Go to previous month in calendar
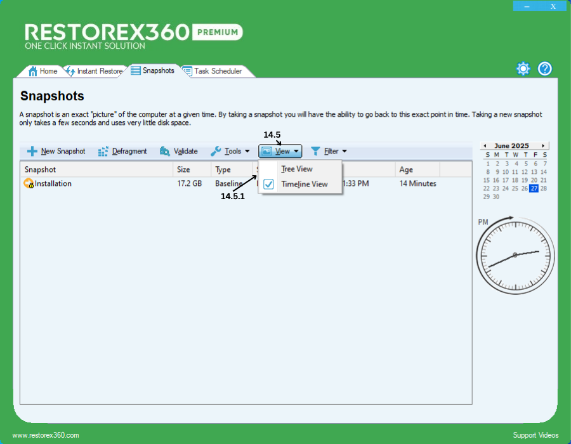 click(x=485, y=146)
